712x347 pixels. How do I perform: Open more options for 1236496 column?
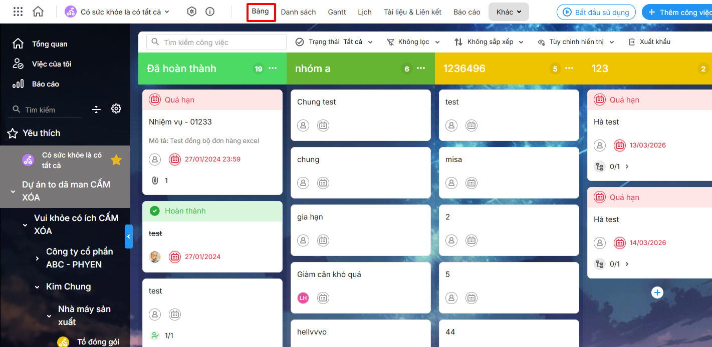569,68
